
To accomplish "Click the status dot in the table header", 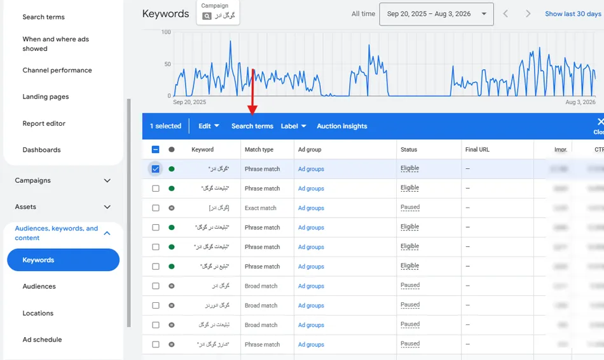I will 172,149.
